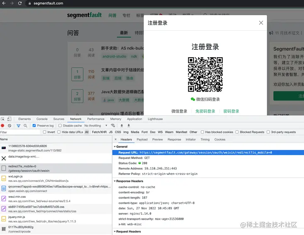
Task: Switch to the Payload tab
Action: coord(142,139)
